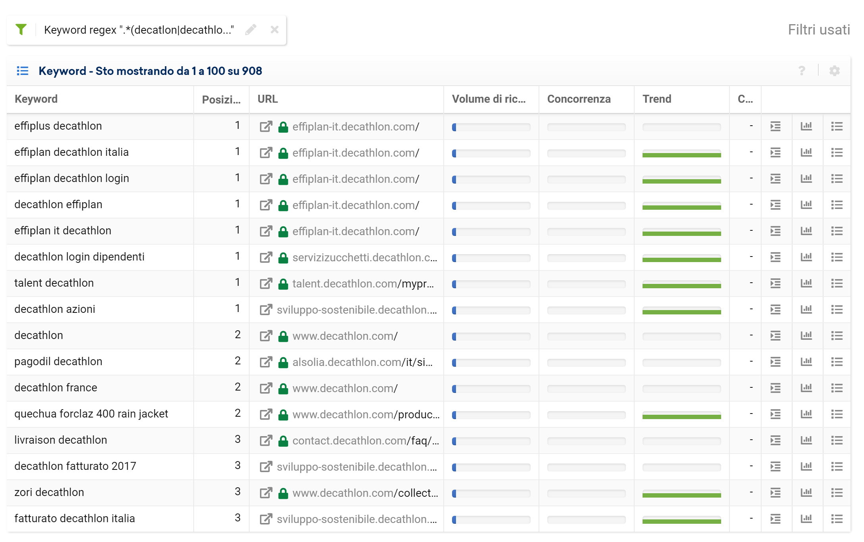This screenshot has width=864, height=542.
Task: Open the Filtri usati link
Action: [x=819, y=30]
